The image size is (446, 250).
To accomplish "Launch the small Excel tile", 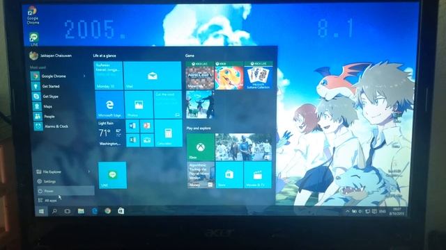I will pos(132,140).
